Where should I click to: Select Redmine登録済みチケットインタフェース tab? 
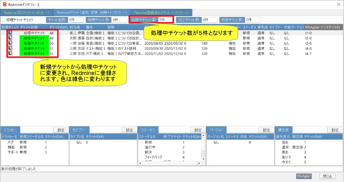tap(161, 13)
